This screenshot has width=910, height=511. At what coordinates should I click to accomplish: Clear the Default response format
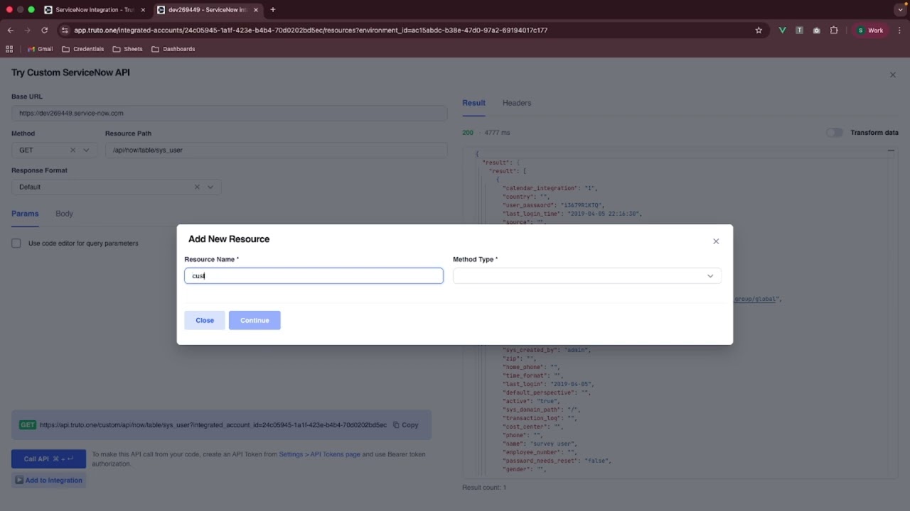pyautogui.click(x=197, y=187)
